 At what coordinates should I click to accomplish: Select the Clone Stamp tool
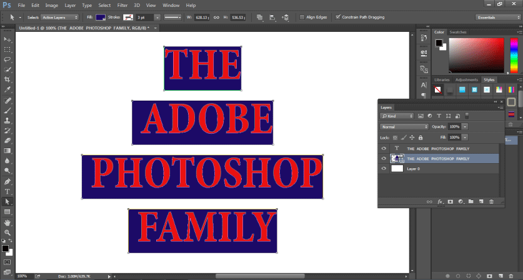7,121
